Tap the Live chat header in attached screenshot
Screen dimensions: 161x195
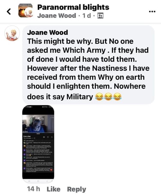[x=27, y=137]
